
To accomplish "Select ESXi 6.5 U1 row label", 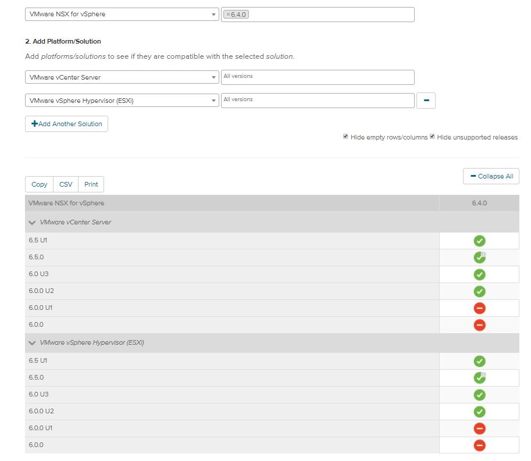I will click(x=38, y=361).
